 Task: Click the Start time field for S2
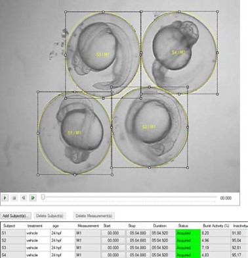pyautogui.click(x=113, y=240)
